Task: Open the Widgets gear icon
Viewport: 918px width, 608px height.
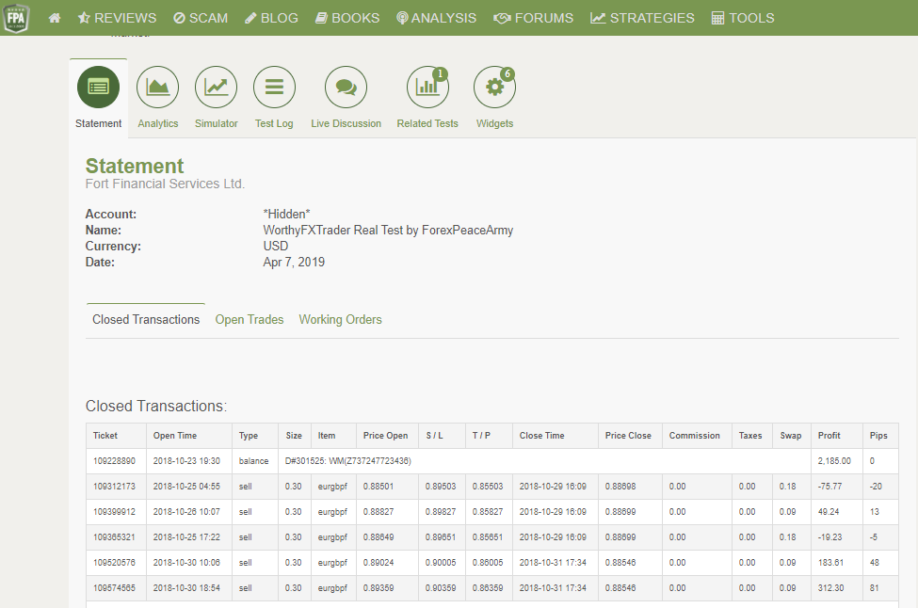Action: pos(494,88)
